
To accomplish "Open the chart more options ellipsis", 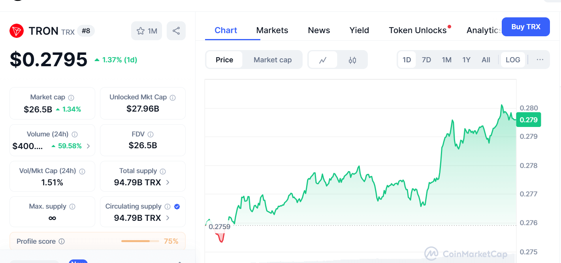I will pos(540,60).
